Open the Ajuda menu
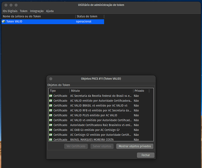Viewport: 202px width, 168px height. point(50,11)
